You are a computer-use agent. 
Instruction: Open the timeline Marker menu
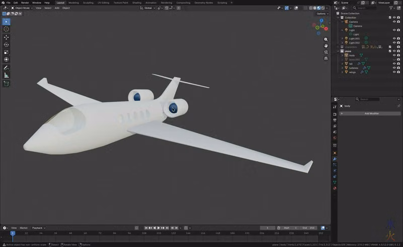[x=24, y=228]
